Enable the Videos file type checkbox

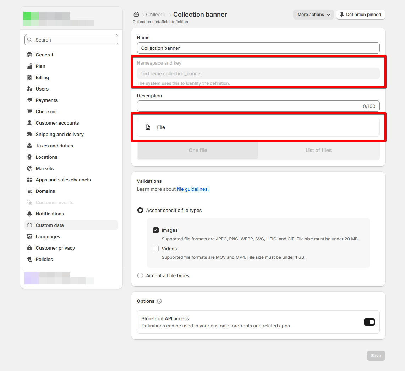[156, 249]
